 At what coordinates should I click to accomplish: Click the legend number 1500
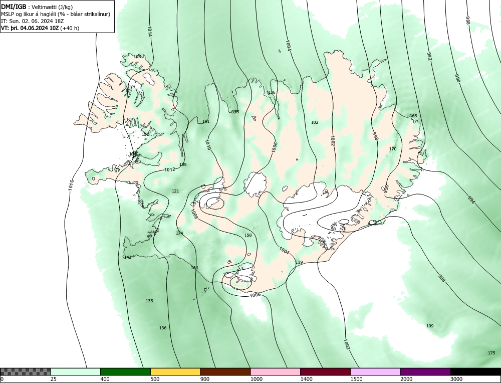point(357,379)
